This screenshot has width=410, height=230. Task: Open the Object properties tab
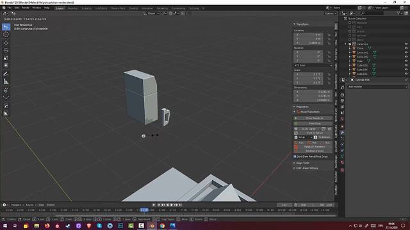tap(342, 126)
